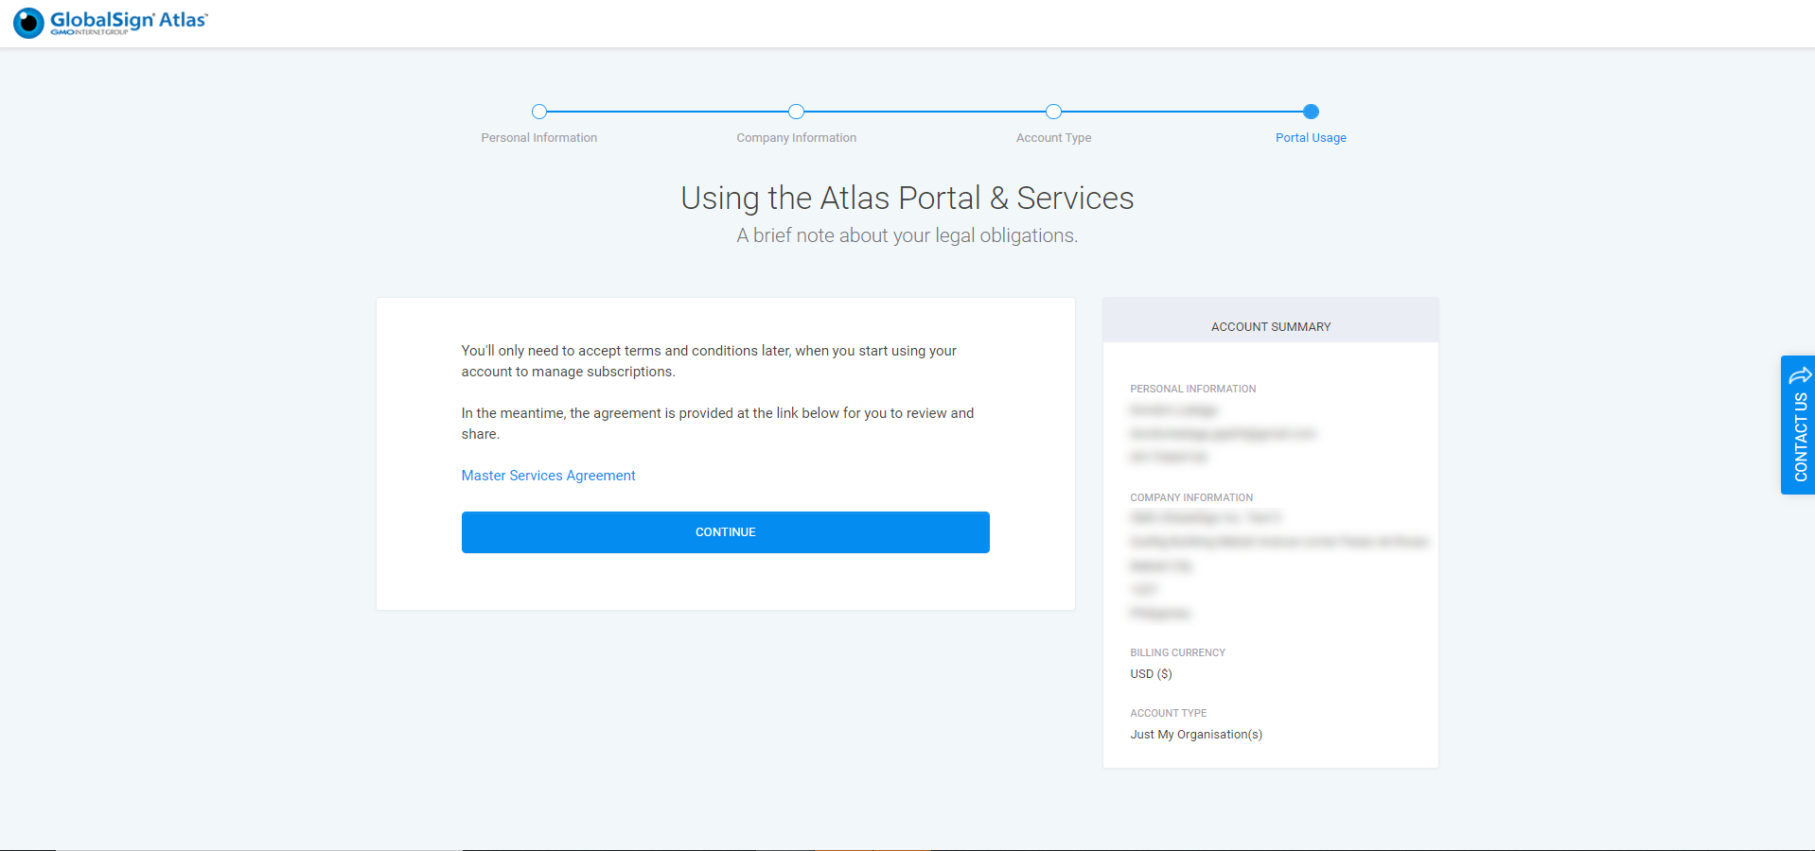This screenshot has height=851, width=1815.
Task: Click the COMPANY INFORMATION summary section label
Action: pos(1190,497)
